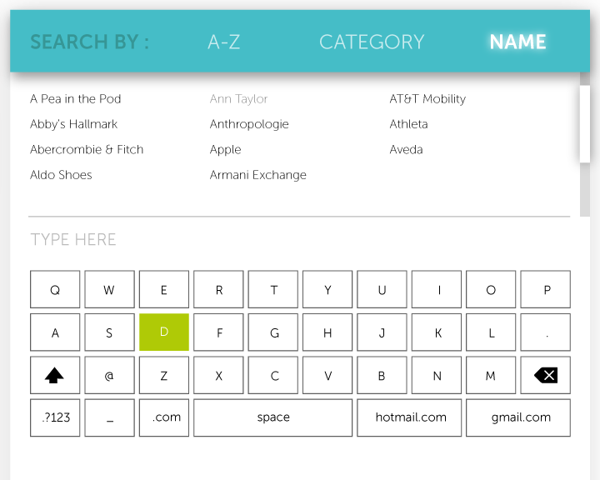
Task: Switch to the CATEGORY search tab
Action: [372, 42]
